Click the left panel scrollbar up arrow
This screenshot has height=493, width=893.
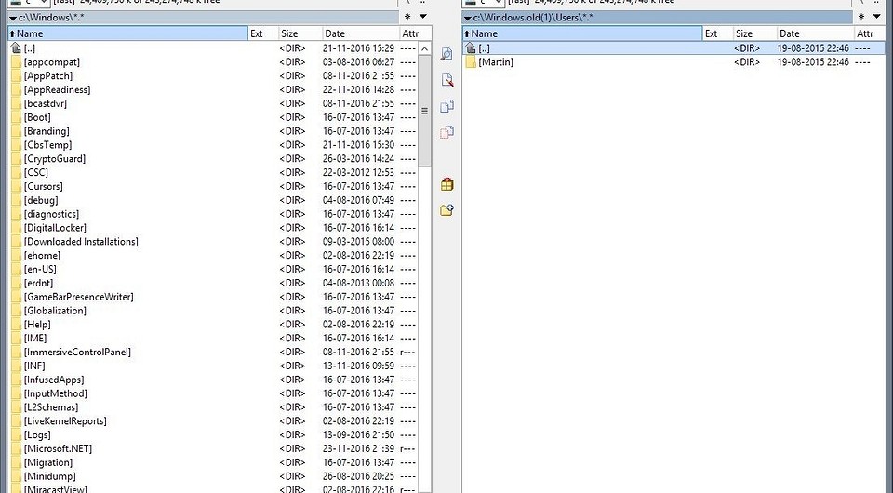425,47
